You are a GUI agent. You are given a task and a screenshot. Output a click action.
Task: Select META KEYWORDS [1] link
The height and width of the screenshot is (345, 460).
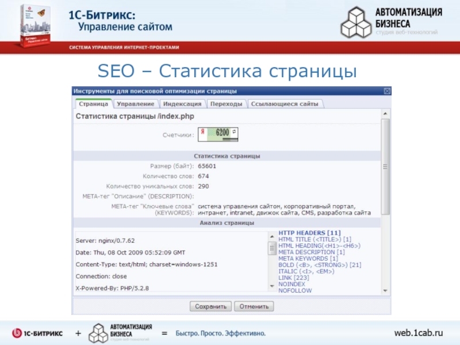click(308, 258)
